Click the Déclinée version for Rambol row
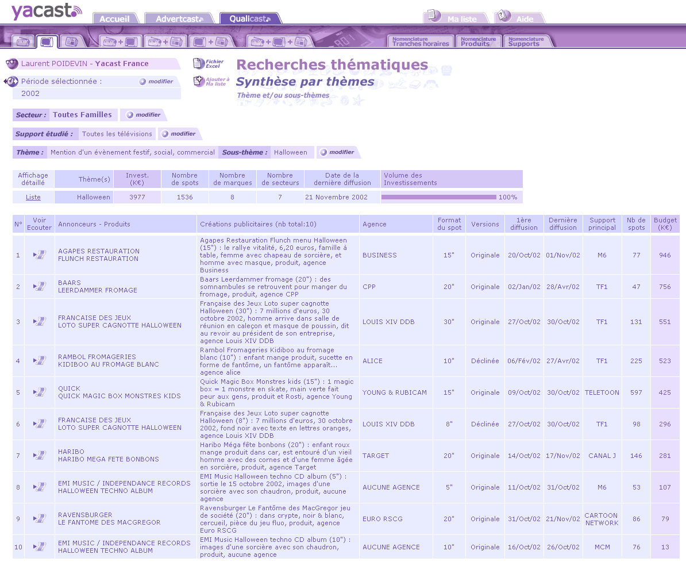The height and width of the screenshot is (566, 686). point(485,361)
